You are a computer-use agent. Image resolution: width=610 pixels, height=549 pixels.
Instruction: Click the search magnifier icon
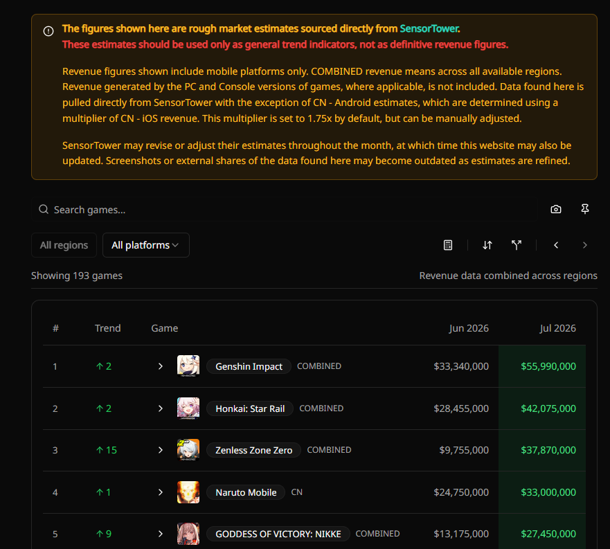(x=44, y=209)
